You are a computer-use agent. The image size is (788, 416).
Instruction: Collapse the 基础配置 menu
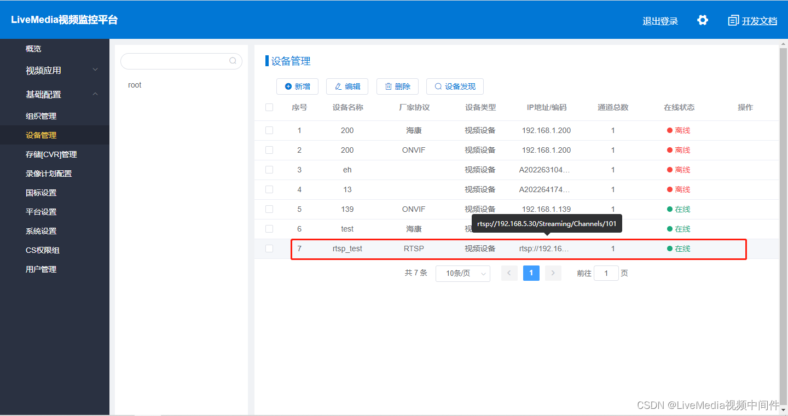[x=55, y=94]
